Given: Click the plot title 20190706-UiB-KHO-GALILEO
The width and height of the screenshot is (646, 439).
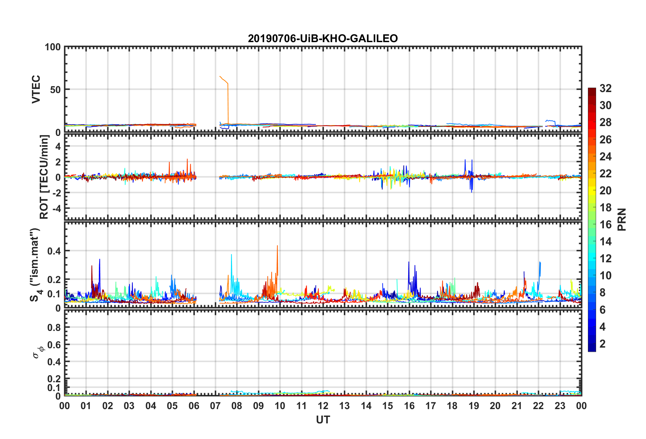Looking at the screenshot, I should point(323,38).
